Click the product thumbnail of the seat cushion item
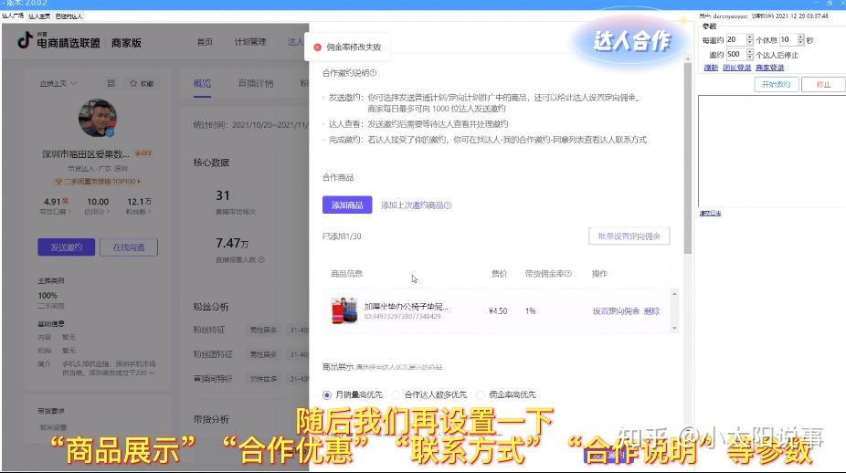The width and height of the screenshot is (846, 473). point(344,310)
